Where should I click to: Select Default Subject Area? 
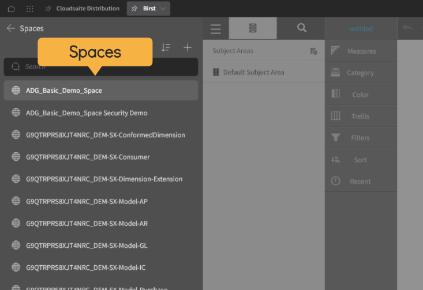264,72
